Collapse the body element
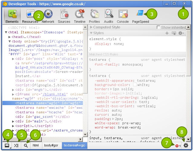This screenshot has width=193, height=151. click(10, 41)
